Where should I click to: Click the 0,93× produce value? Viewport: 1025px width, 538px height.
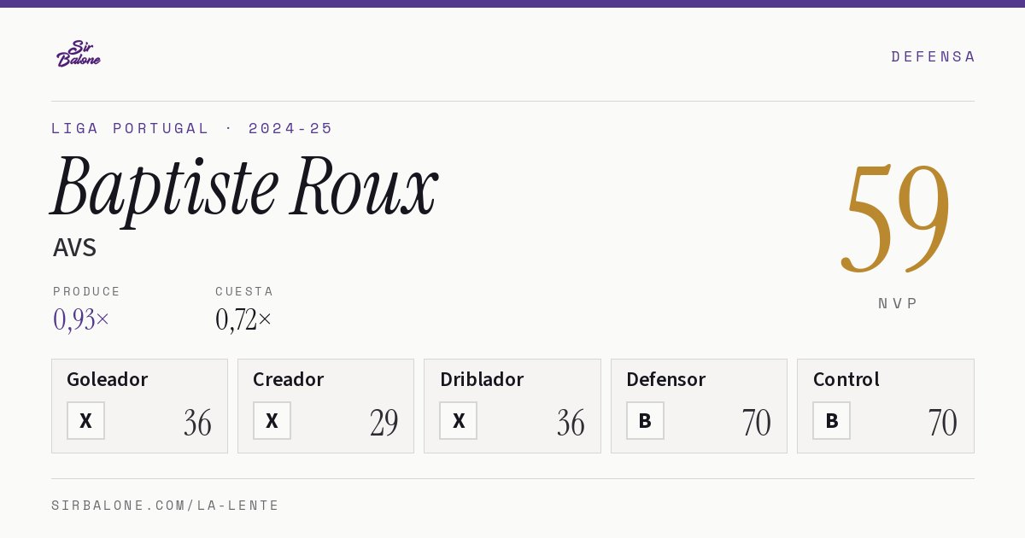click(x=81, y=319)
